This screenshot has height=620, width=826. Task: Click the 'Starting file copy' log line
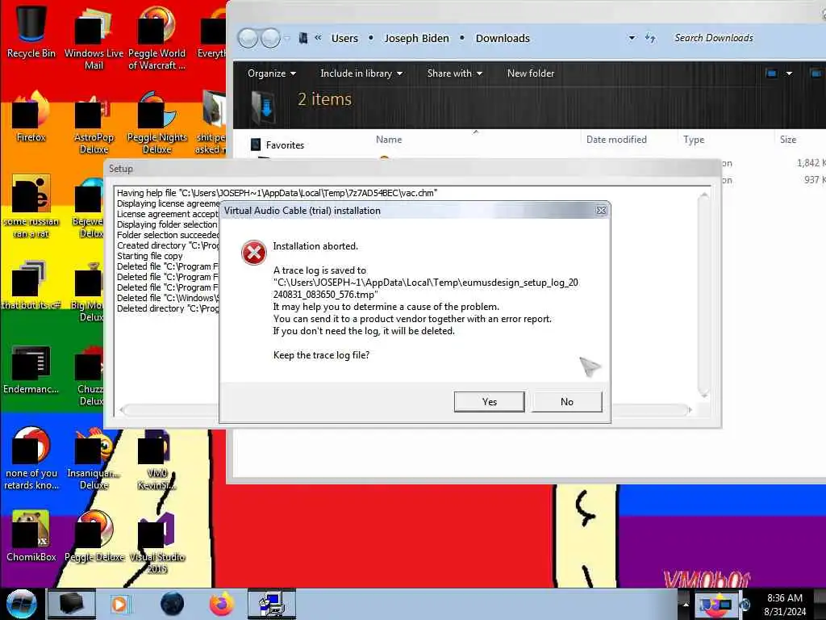coord(149,256)
